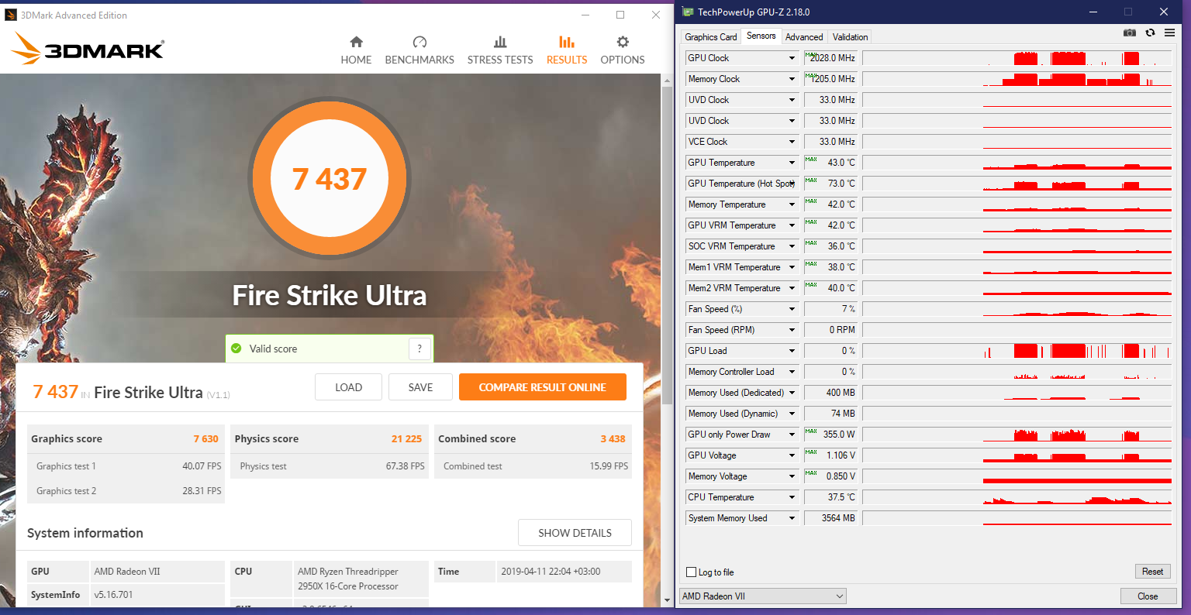The image size is (1191, 615).
Task: Click the 3DMark scrollbar up arrow
Action: click(x=667, y=80)
